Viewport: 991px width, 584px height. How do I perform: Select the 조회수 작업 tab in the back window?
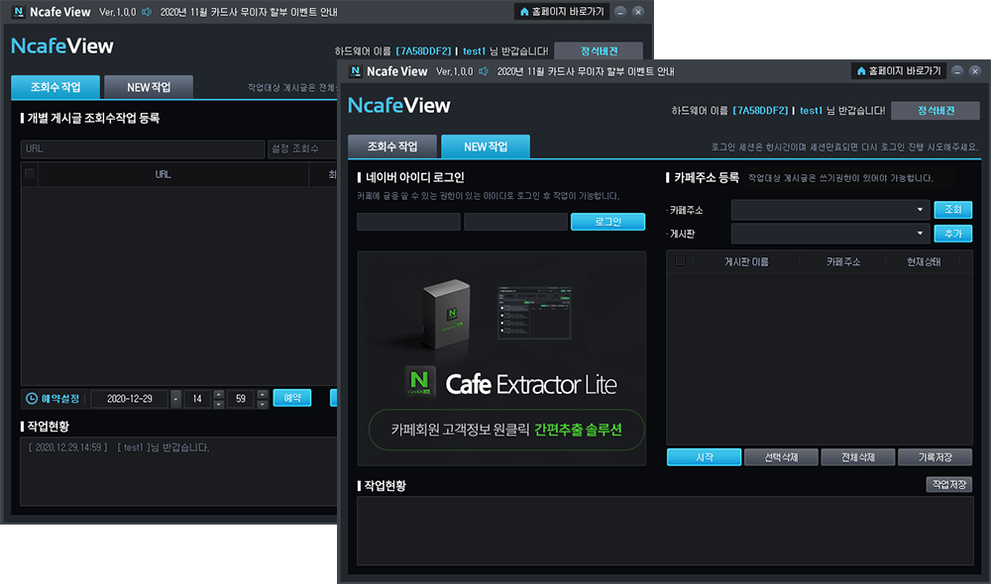tap(55, 87)
